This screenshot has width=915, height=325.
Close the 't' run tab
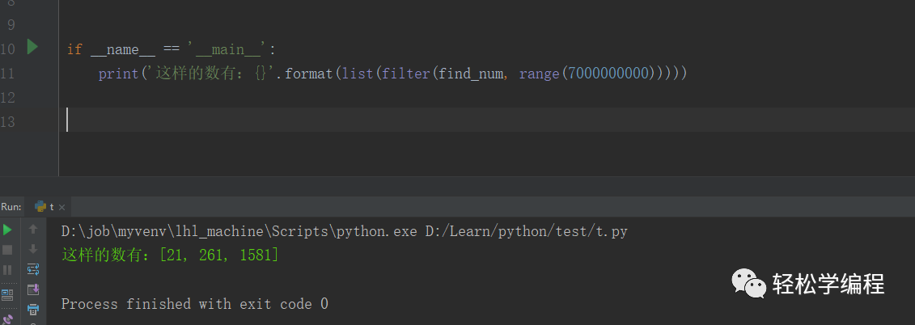[62, 207]
